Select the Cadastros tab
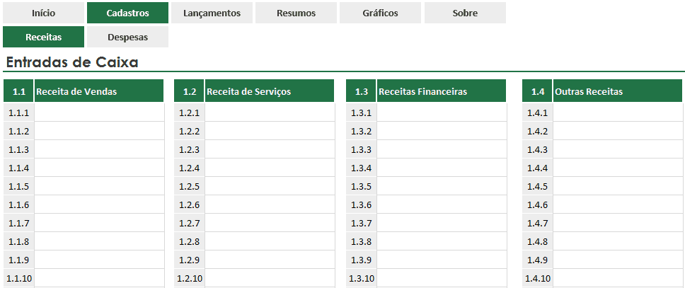Viewport: 685px width, 288px height. click(x=127, y=13)
